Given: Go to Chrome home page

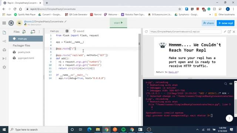Looking at the screenshot, I should [20, 9].
